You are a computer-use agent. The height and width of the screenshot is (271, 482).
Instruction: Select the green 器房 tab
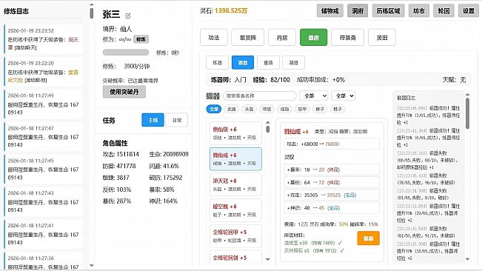tap(313, 38)
